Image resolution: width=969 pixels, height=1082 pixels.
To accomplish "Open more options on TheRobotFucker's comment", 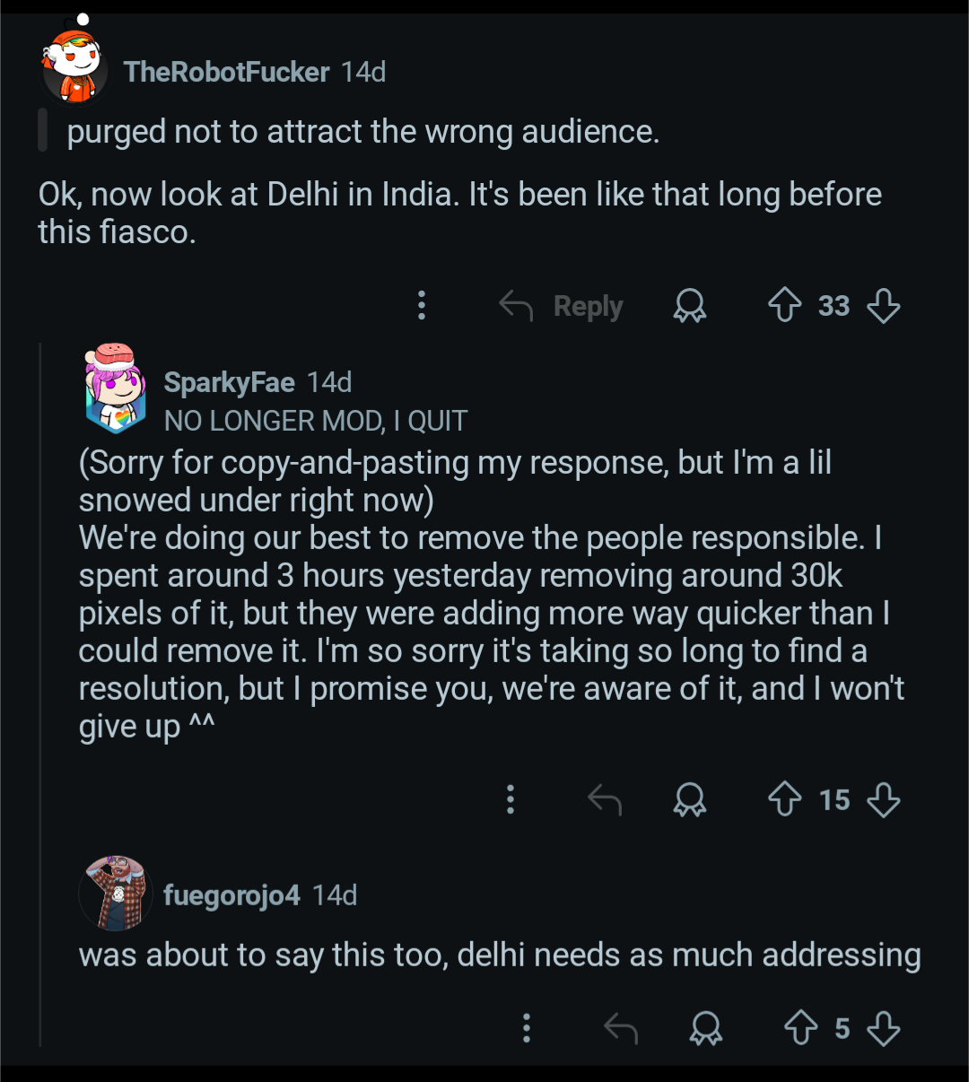I will click(422, 306).
